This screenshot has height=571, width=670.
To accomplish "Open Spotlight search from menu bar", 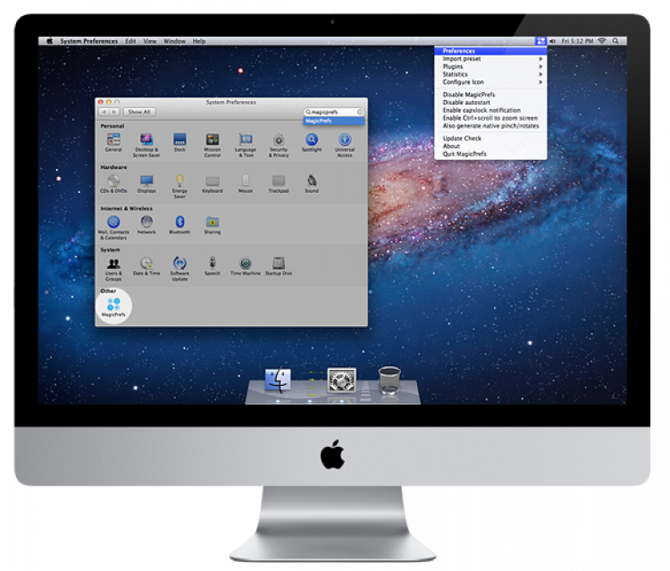I will tap(616, 41).
